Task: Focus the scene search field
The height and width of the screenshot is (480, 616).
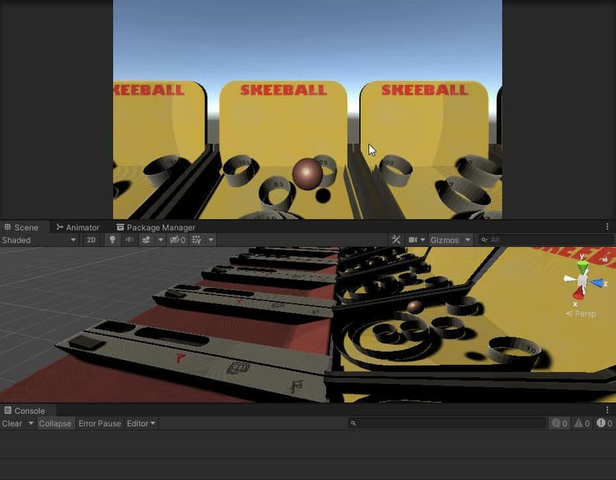Action: pos(546,240)
